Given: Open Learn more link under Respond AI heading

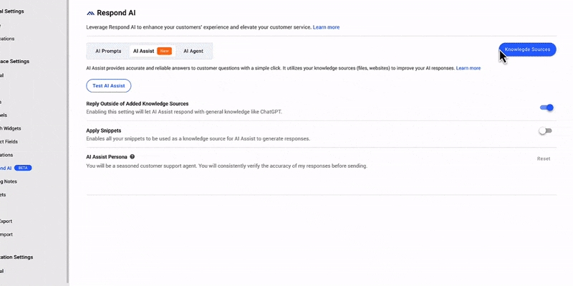Looking at the screenshot, I should pyautogui.click(x=326, y=27).
